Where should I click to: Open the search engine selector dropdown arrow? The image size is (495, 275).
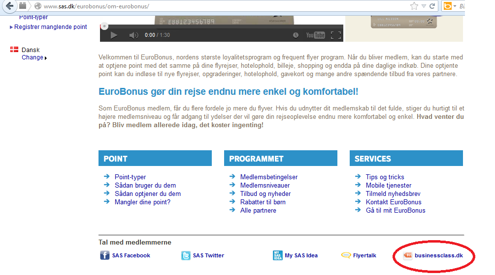point(455,6)
